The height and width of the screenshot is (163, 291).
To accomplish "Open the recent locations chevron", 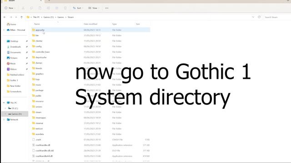I will 16,17.
